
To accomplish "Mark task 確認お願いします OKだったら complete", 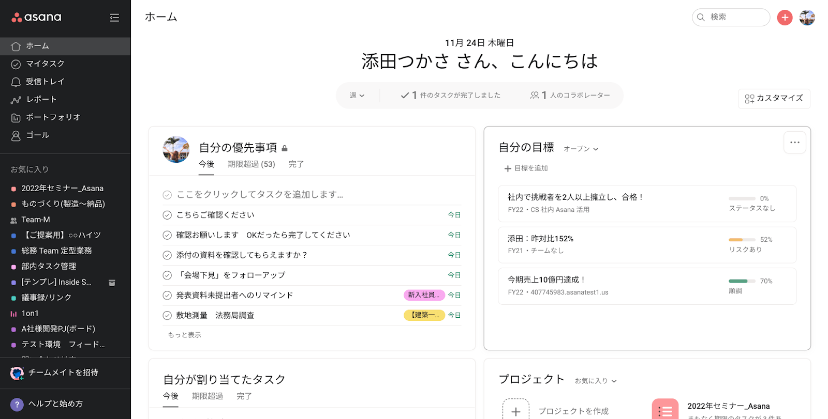I will (x=167, y=235).
